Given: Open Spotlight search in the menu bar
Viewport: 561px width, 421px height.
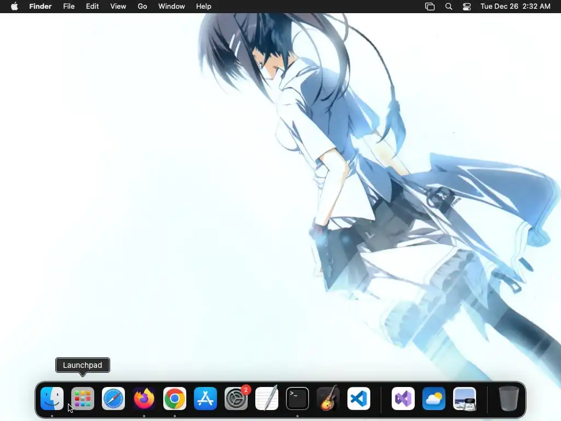Looking at the screenshot, I should (449, 7).
